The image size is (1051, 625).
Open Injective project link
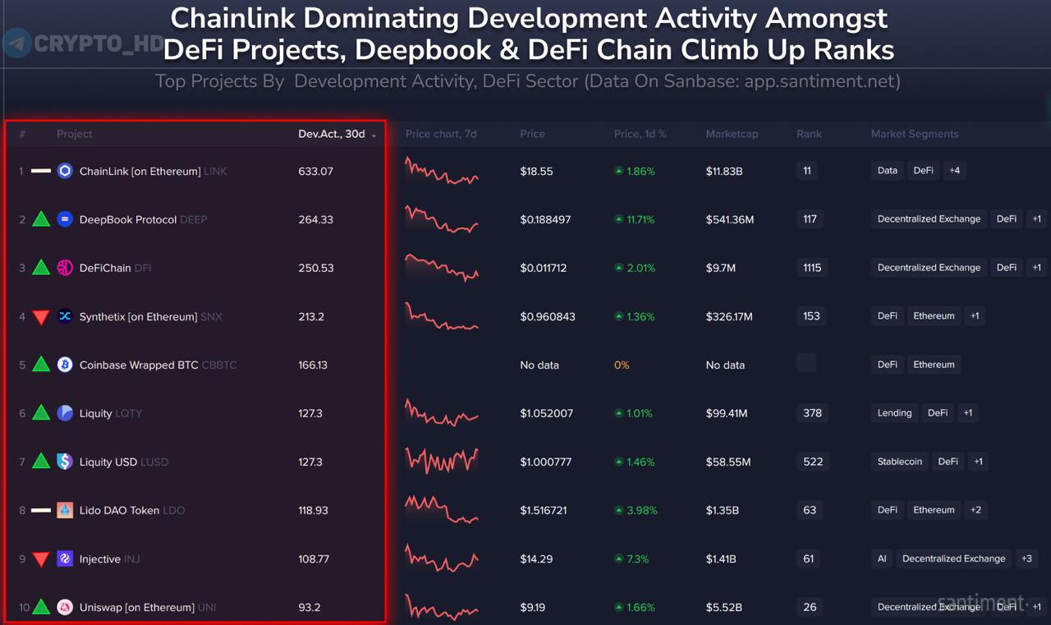(x=100, y=559)
